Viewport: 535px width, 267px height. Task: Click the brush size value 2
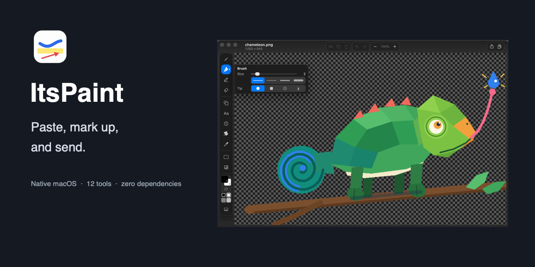coord(304,74)
